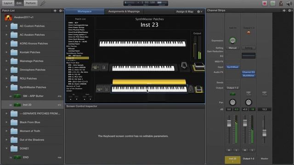Select sustain pedal right of middle keyboard

tap(198, 67)
